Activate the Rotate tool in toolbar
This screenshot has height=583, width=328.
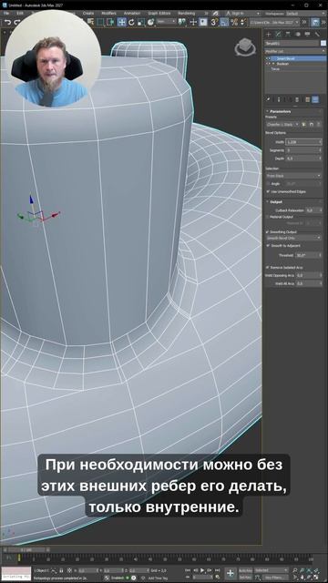(131, 22)
